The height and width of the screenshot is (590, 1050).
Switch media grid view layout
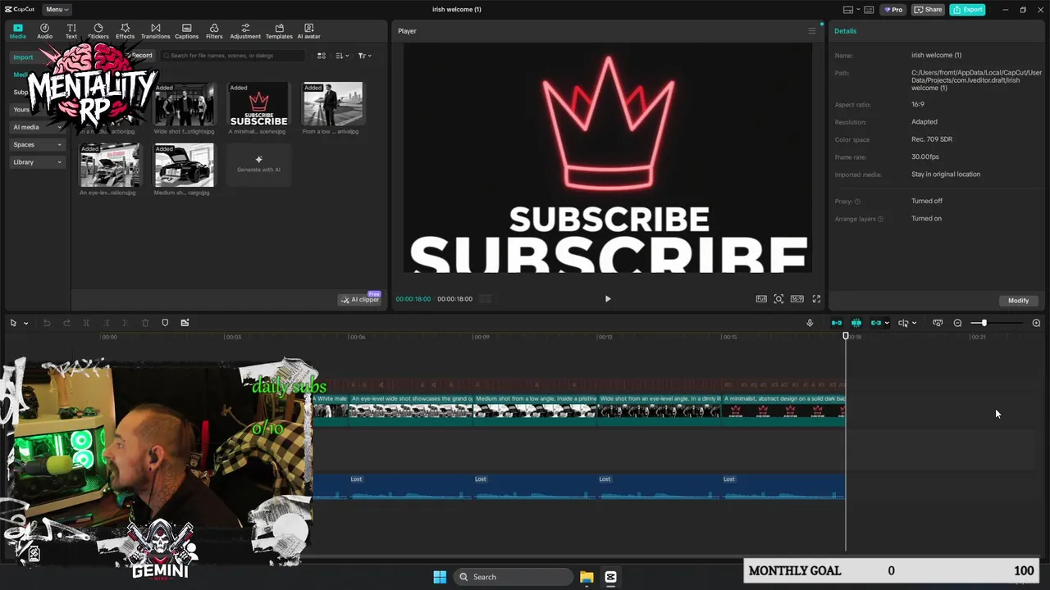coord(322,56)
